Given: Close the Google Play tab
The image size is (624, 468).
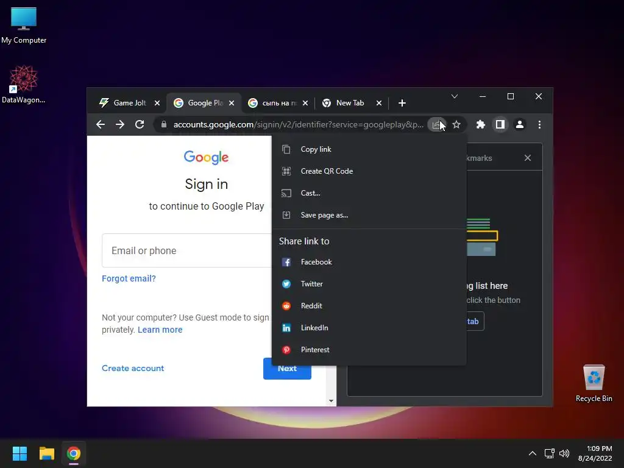Looking at the screenshot, I should 232,103.
